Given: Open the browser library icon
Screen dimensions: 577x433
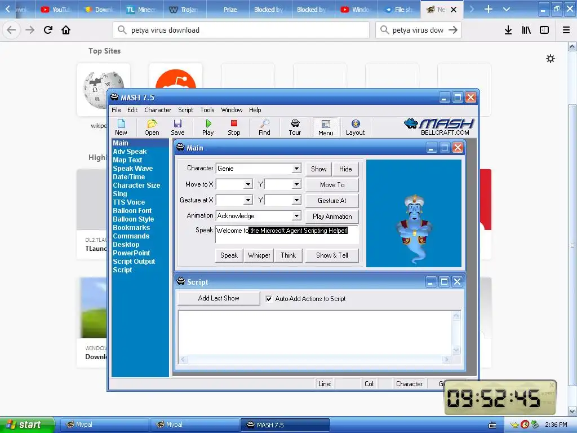Looking at the screenshot, I should click(526, 30).
